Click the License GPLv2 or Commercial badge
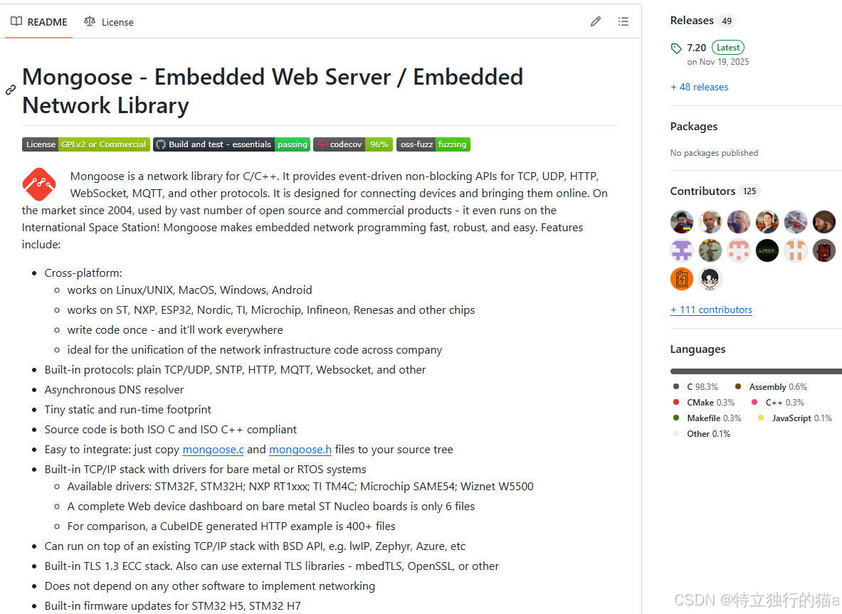Viewport: 842px width, 614px height. [x=86, y=144]
